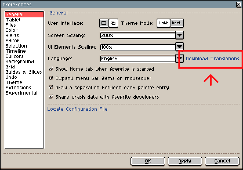Switch theme mode to Dark
This screenshot has height=170, width=243.
[177, 23]
